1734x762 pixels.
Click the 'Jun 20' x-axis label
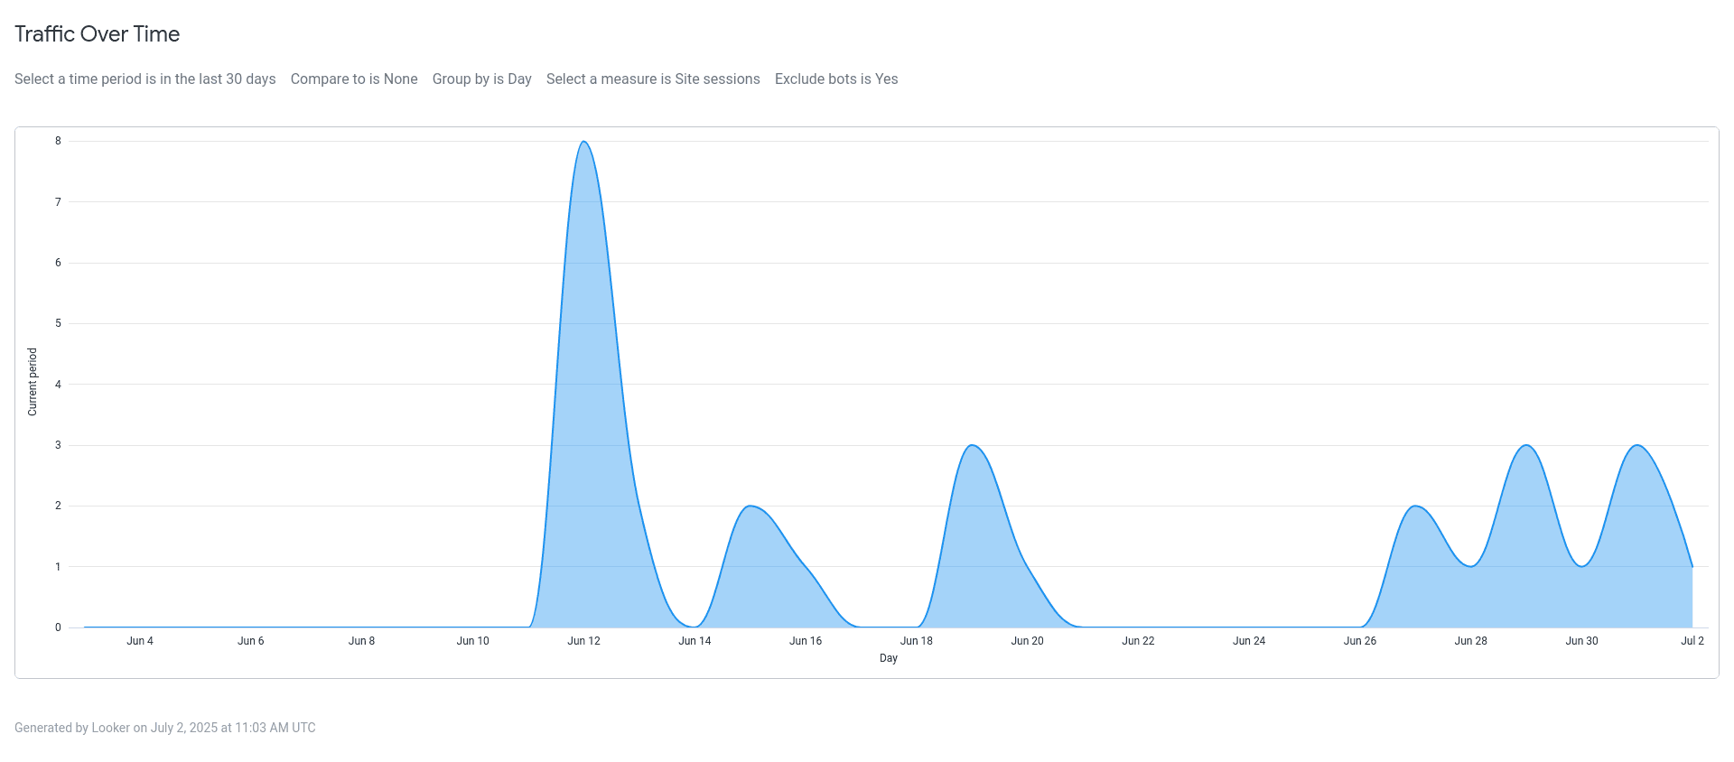coord(1027,641)
